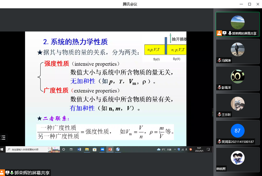Click the muted microphone icon for 王乐昕

219,114
